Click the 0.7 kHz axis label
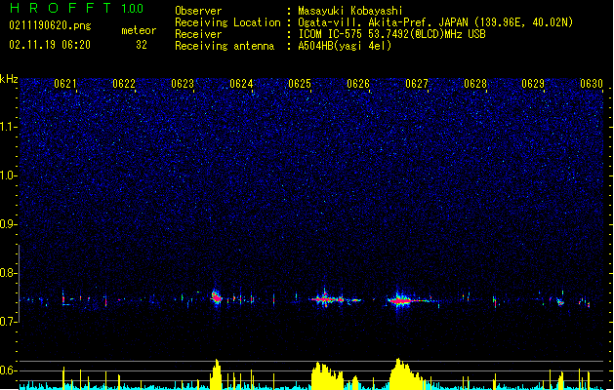 (9, 322)
